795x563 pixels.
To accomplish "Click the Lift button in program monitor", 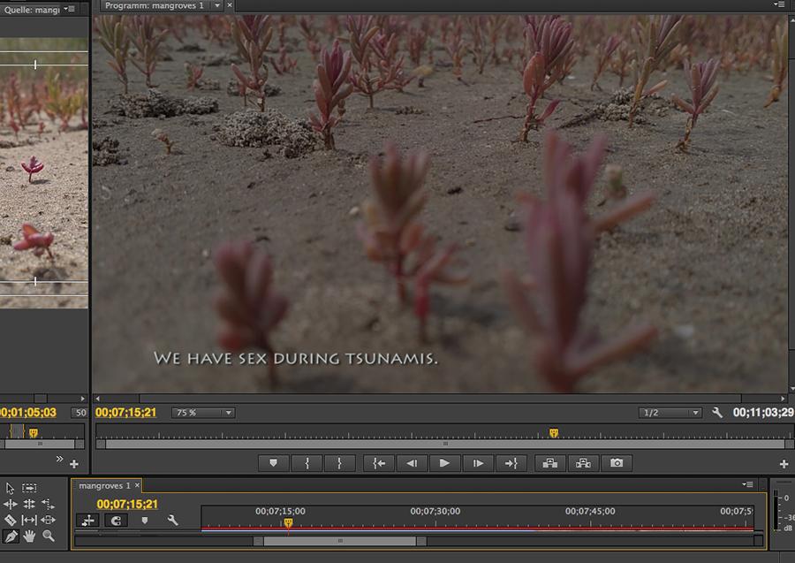I will (x=549, y=463).
